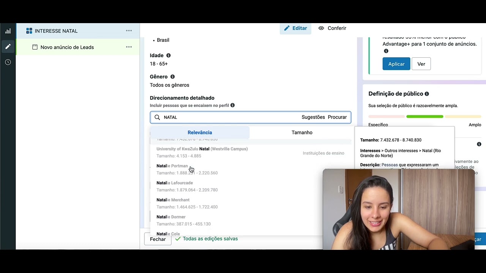486x273 pixels.
Task: Switch to Editar mode
Action: coord(295,28)
